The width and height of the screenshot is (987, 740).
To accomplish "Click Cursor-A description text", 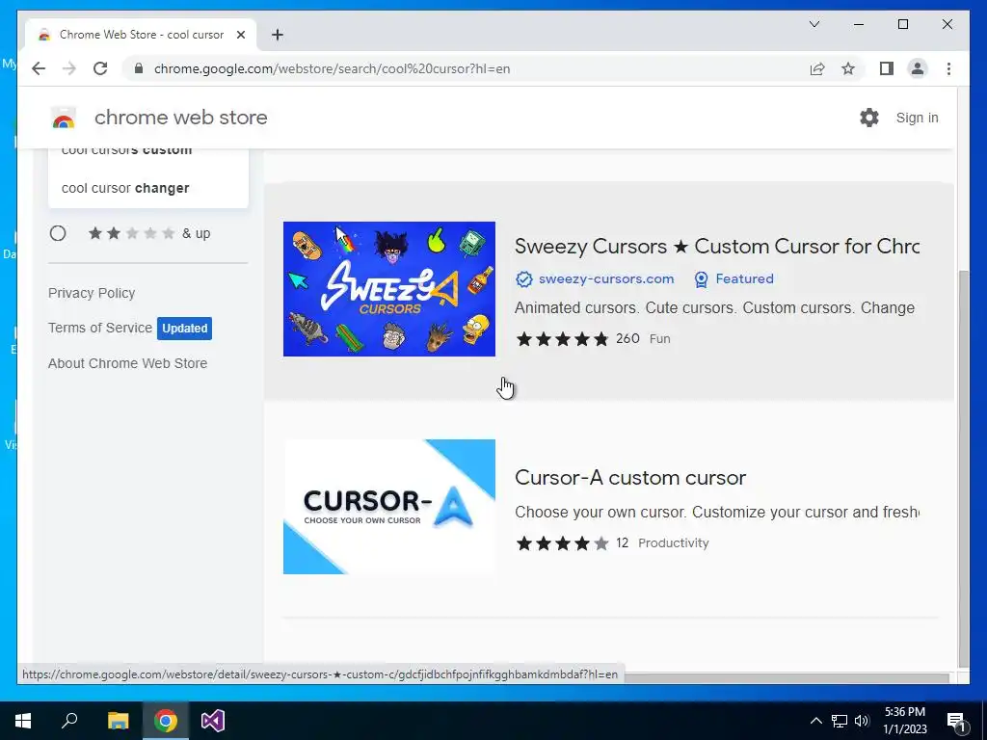I will [x=716, y=513].
